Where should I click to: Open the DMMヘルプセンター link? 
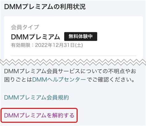click(x=59, y=80)
